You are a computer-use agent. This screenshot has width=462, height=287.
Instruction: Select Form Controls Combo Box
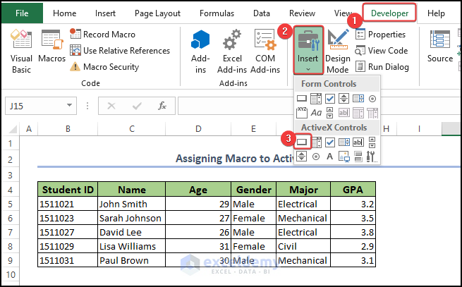(x=316, y=98)
